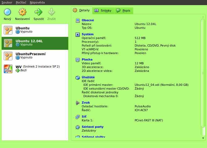The width and height of the screenshot is (207, 148).
Task: Click the VT-x/AMD-V label
Action: tap(90, 49)
